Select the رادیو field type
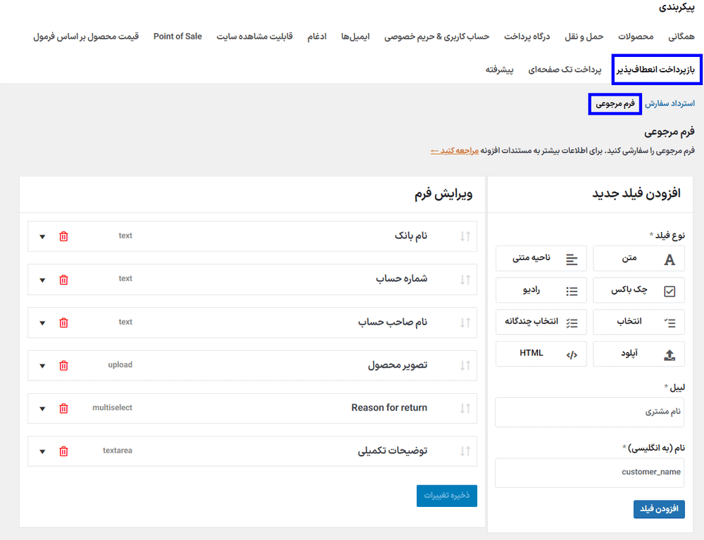The width and height of the screenshot is (704, 540). pyautogui.click(x=541, y=290)
